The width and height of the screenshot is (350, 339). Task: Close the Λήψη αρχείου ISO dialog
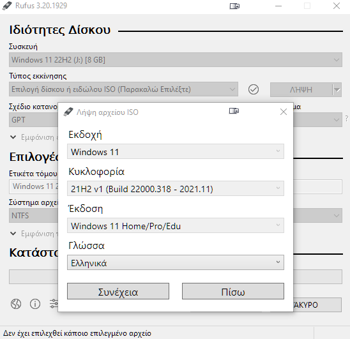pos(284,112)
